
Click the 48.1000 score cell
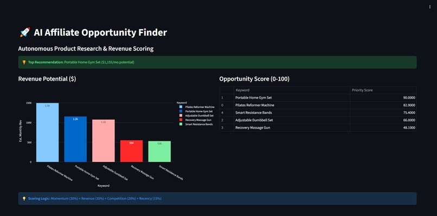[383, 128]
